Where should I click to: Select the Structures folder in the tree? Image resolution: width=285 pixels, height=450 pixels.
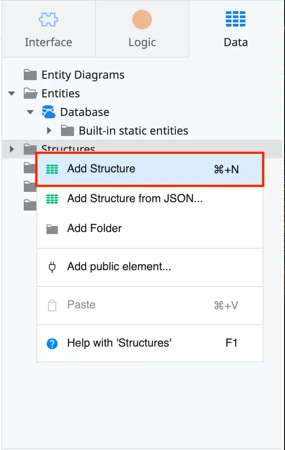click(x=68, y=148)
